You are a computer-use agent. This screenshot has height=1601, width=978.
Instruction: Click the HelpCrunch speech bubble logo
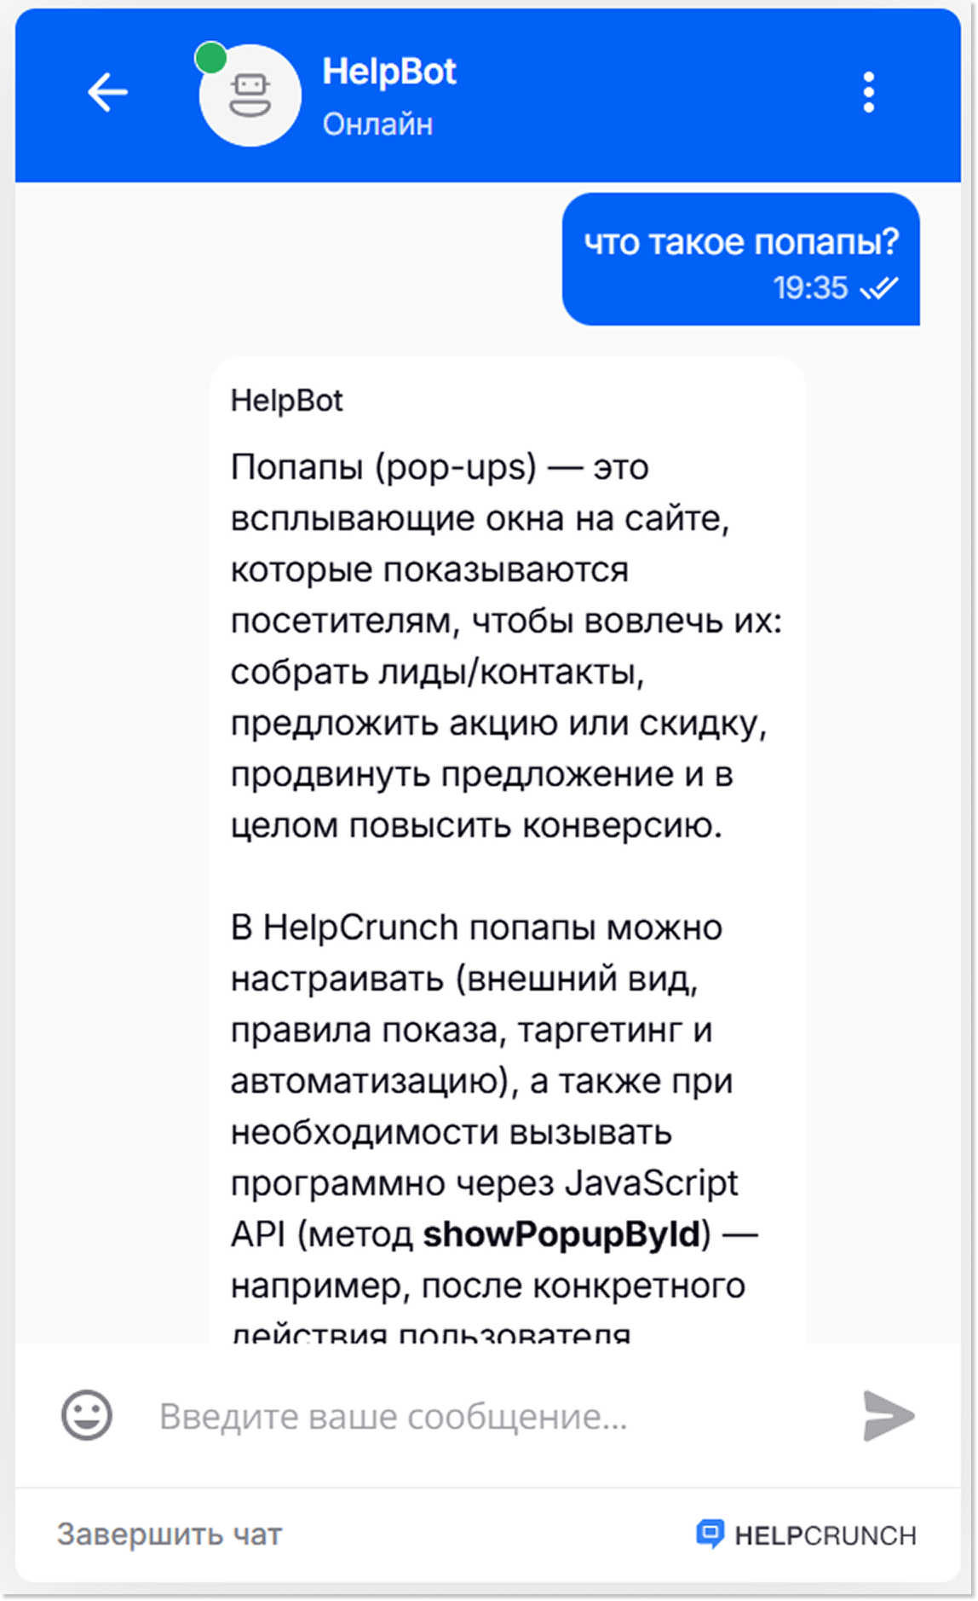[x=710, y=1533]
